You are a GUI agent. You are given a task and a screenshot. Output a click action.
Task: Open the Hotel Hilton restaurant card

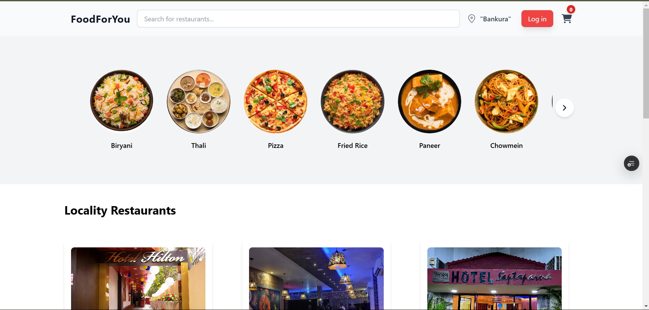(x=138, y=278)
